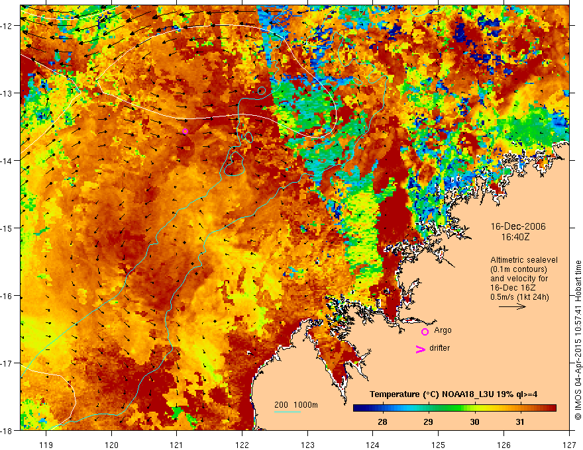Click the vertical IMOS copyright timestamp text
583x450 pixels.
578,340
